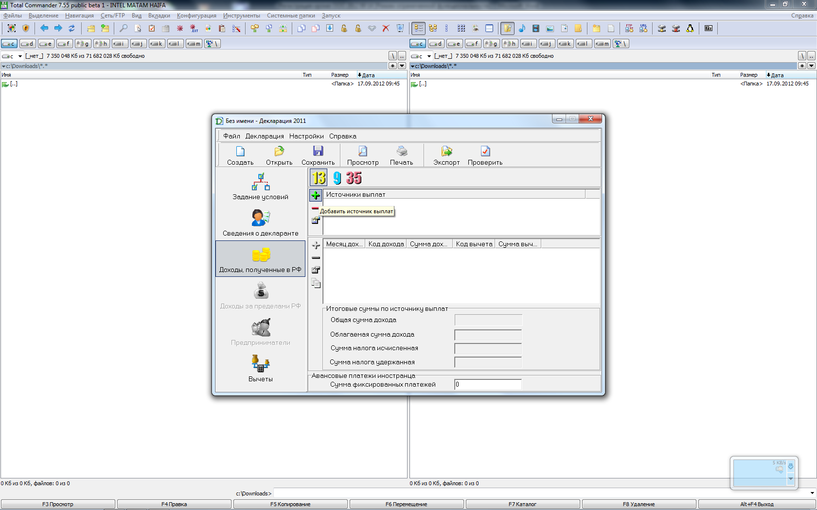
Task: Toggle the highlighted file filter button
Action: coord(507,28)
